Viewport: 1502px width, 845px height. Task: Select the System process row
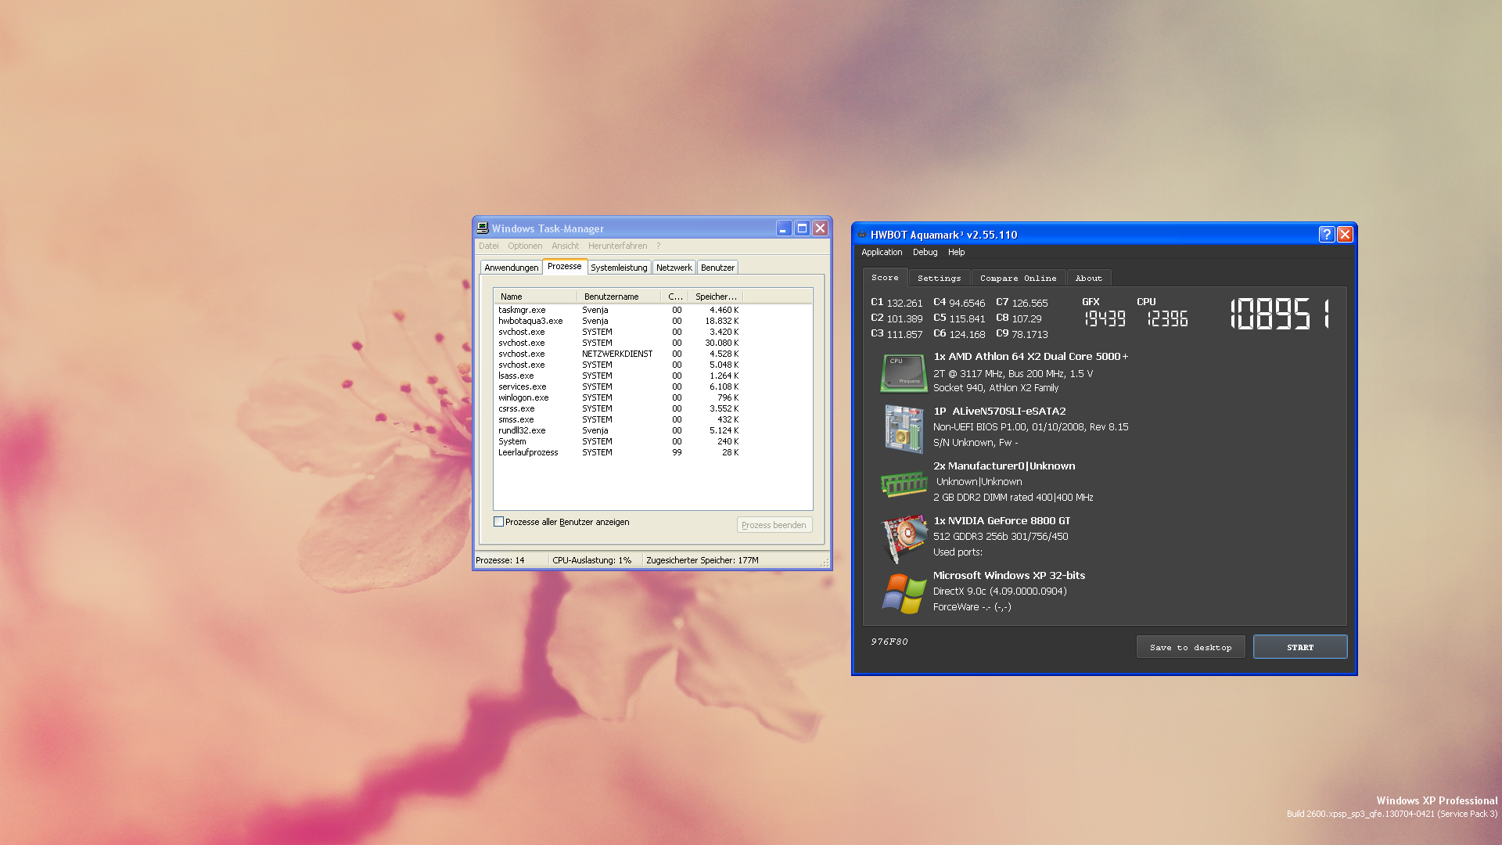(x=618, y=441)
